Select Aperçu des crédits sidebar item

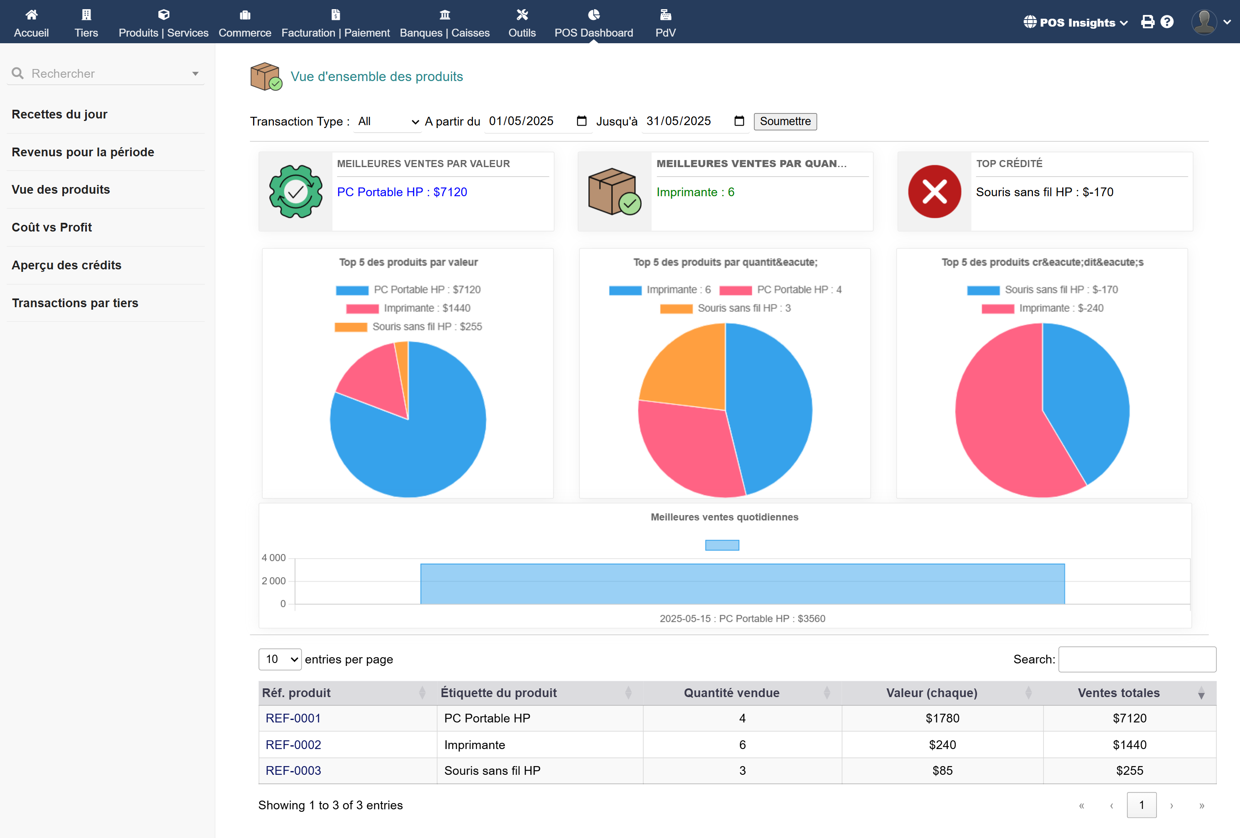coord(66,265)
